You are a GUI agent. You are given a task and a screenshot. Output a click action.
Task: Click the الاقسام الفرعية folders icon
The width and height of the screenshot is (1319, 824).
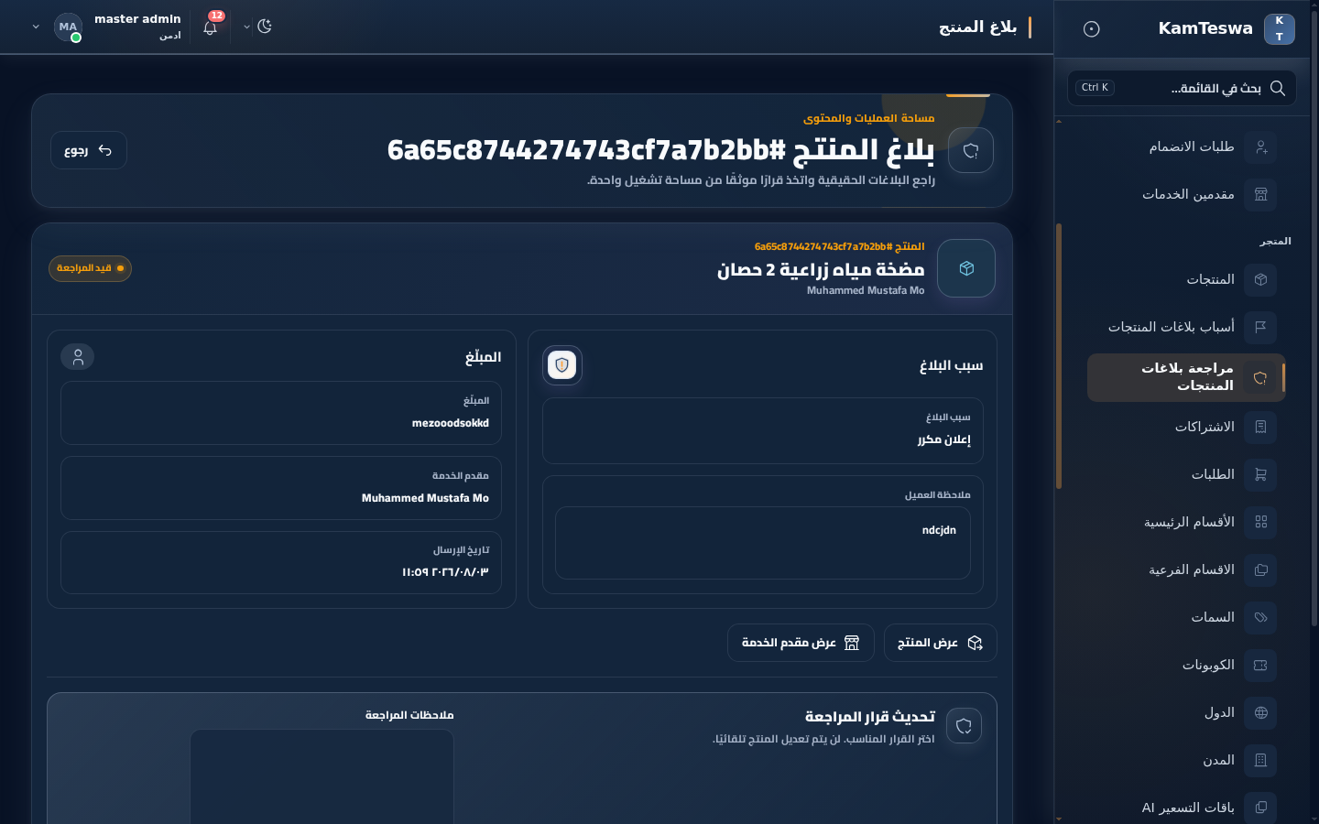pyautogui.click(x=1260, y=569)
